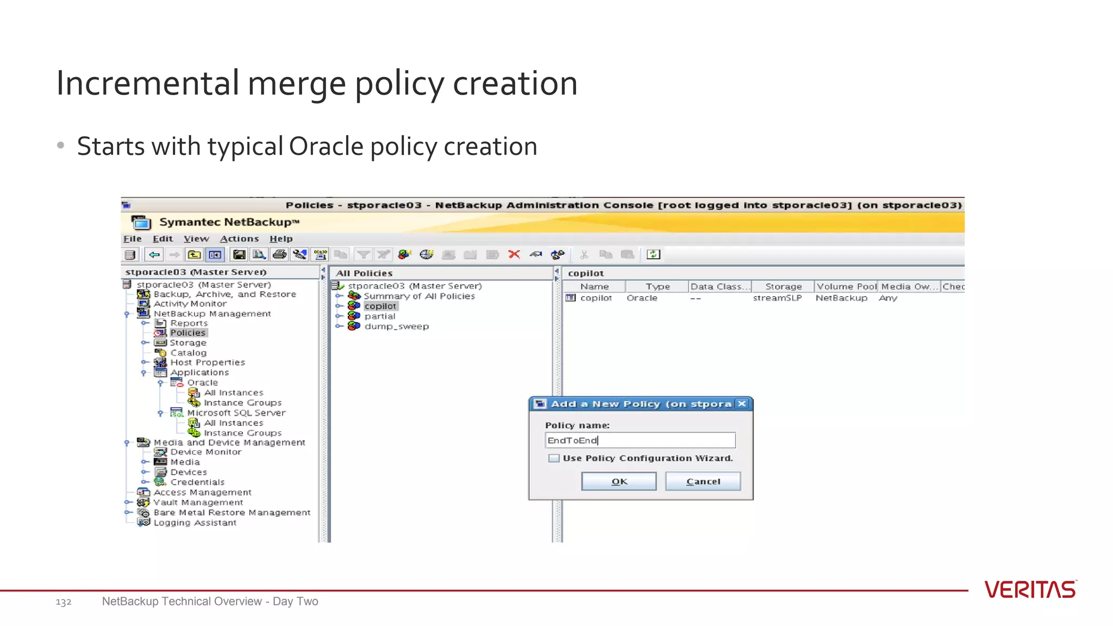Viewport: 1113px width, 626px height.
Task: Click the Activity Monitor tree icon
Action: click(143, 304)
